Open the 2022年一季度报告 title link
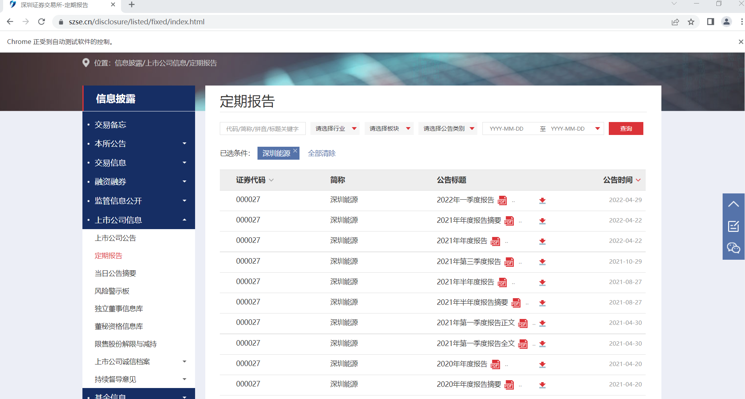The height and width of the screenshot is (399, 745). (465, 200)
